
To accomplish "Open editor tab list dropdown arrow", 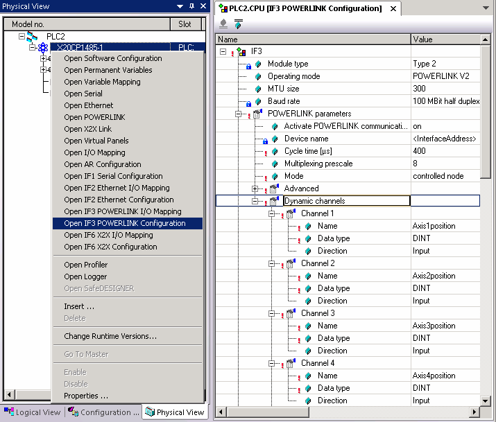I will pos(486,8).
